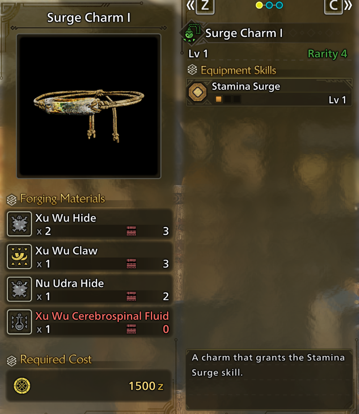
Task: Click the zenny coin icon in Required Cost
Action: tap(22, 386)
